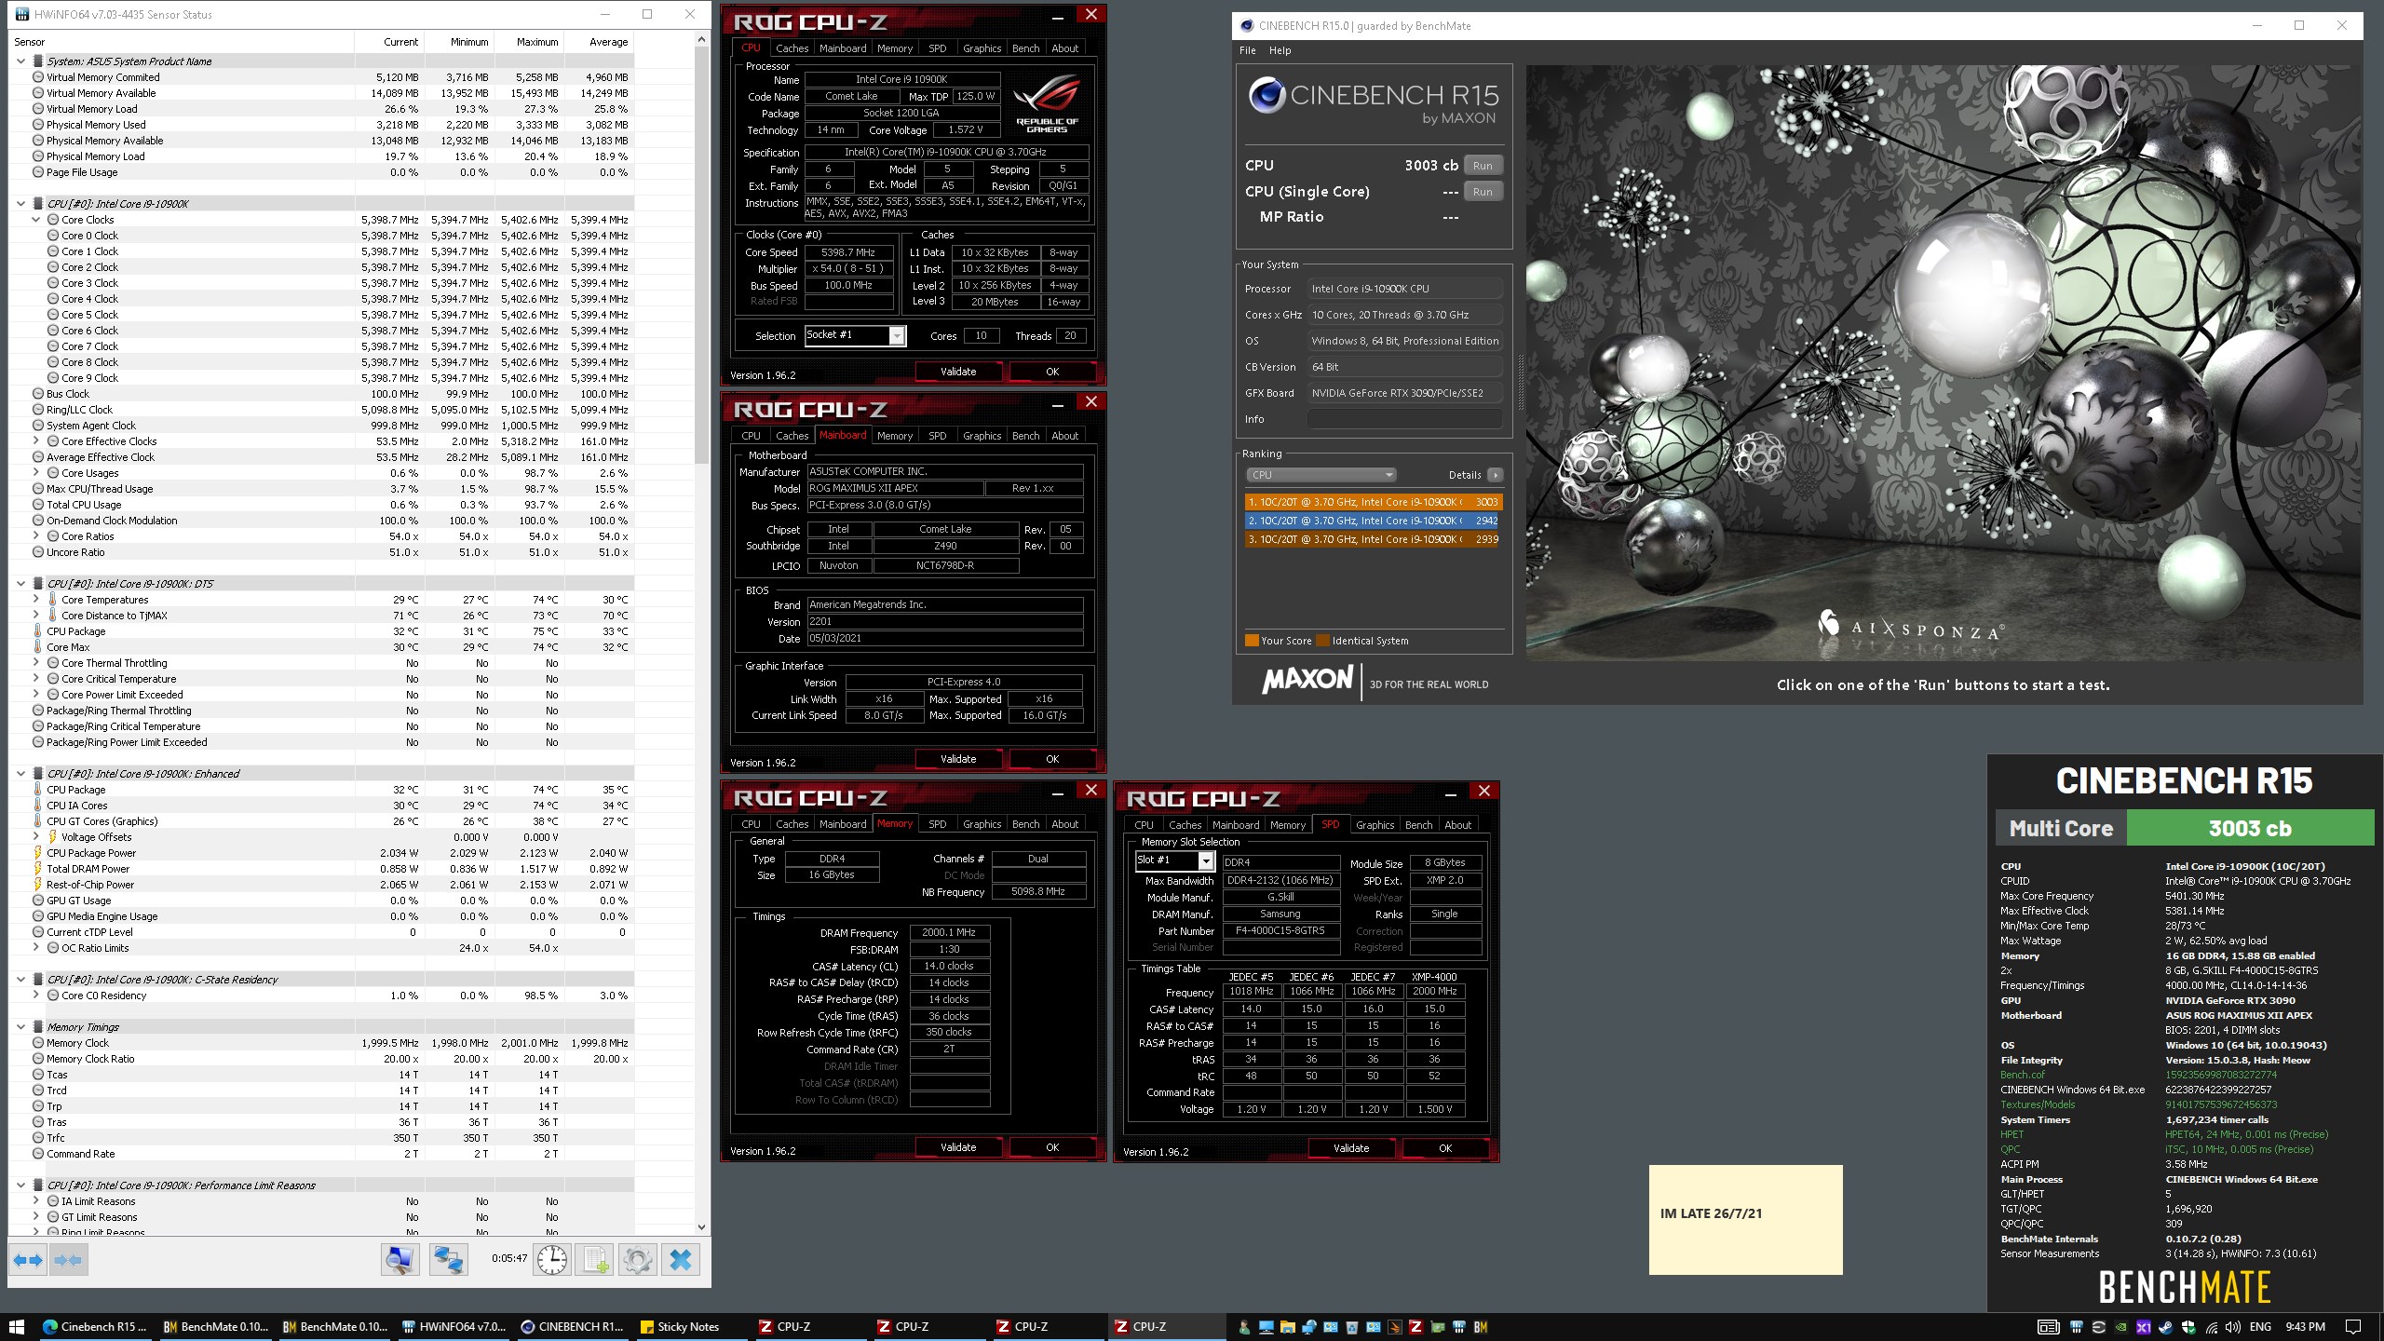Select Bench tab in top CPU-Z window
The image size is (2384, 1341).
[1025, 48]
